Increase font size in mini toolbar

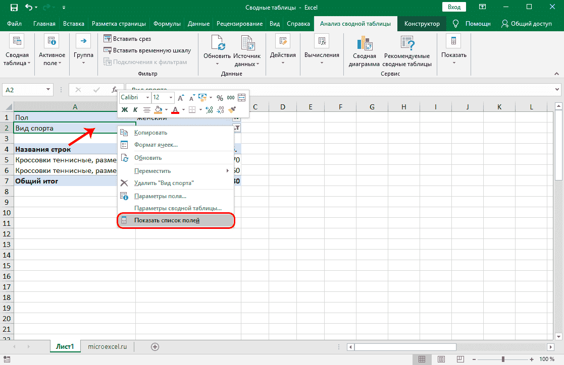point(181,98)
